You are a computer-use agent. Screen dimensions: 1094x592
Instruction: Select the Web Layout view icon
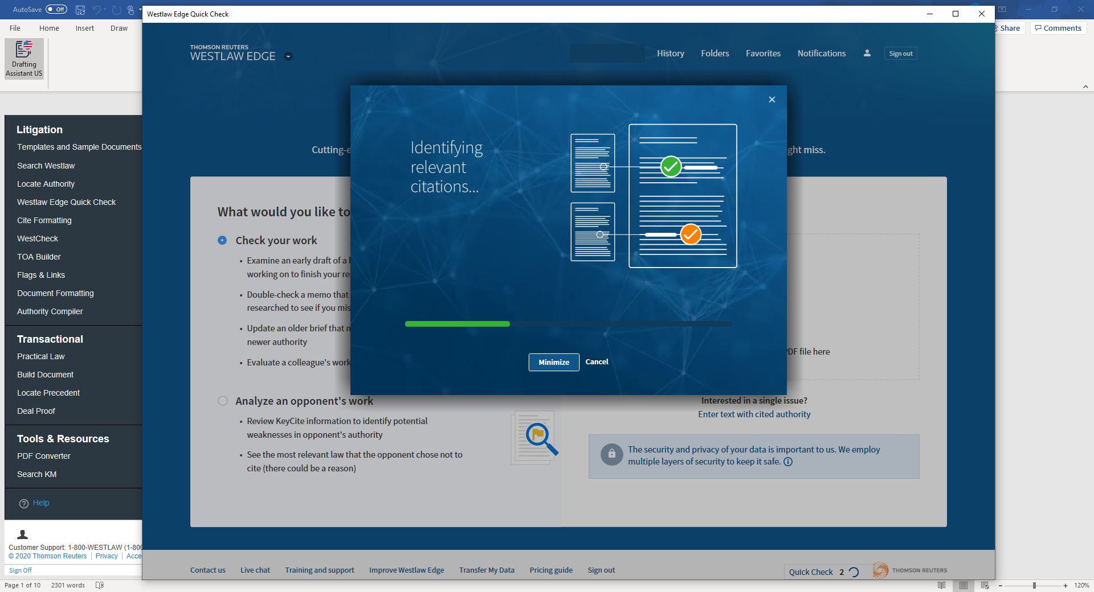tap(985, 585)
